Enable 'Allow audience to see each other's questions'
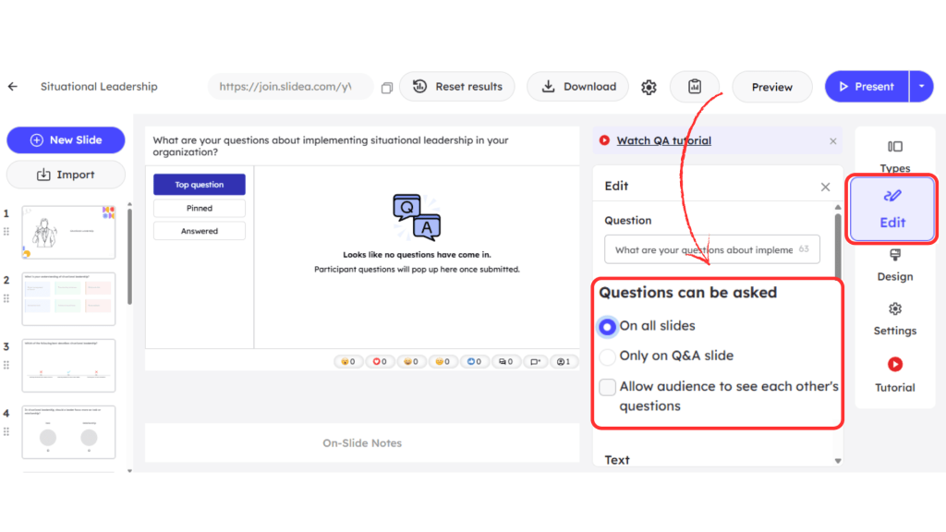This screenshot has height=532, width=946. click(x=608, y=387)
